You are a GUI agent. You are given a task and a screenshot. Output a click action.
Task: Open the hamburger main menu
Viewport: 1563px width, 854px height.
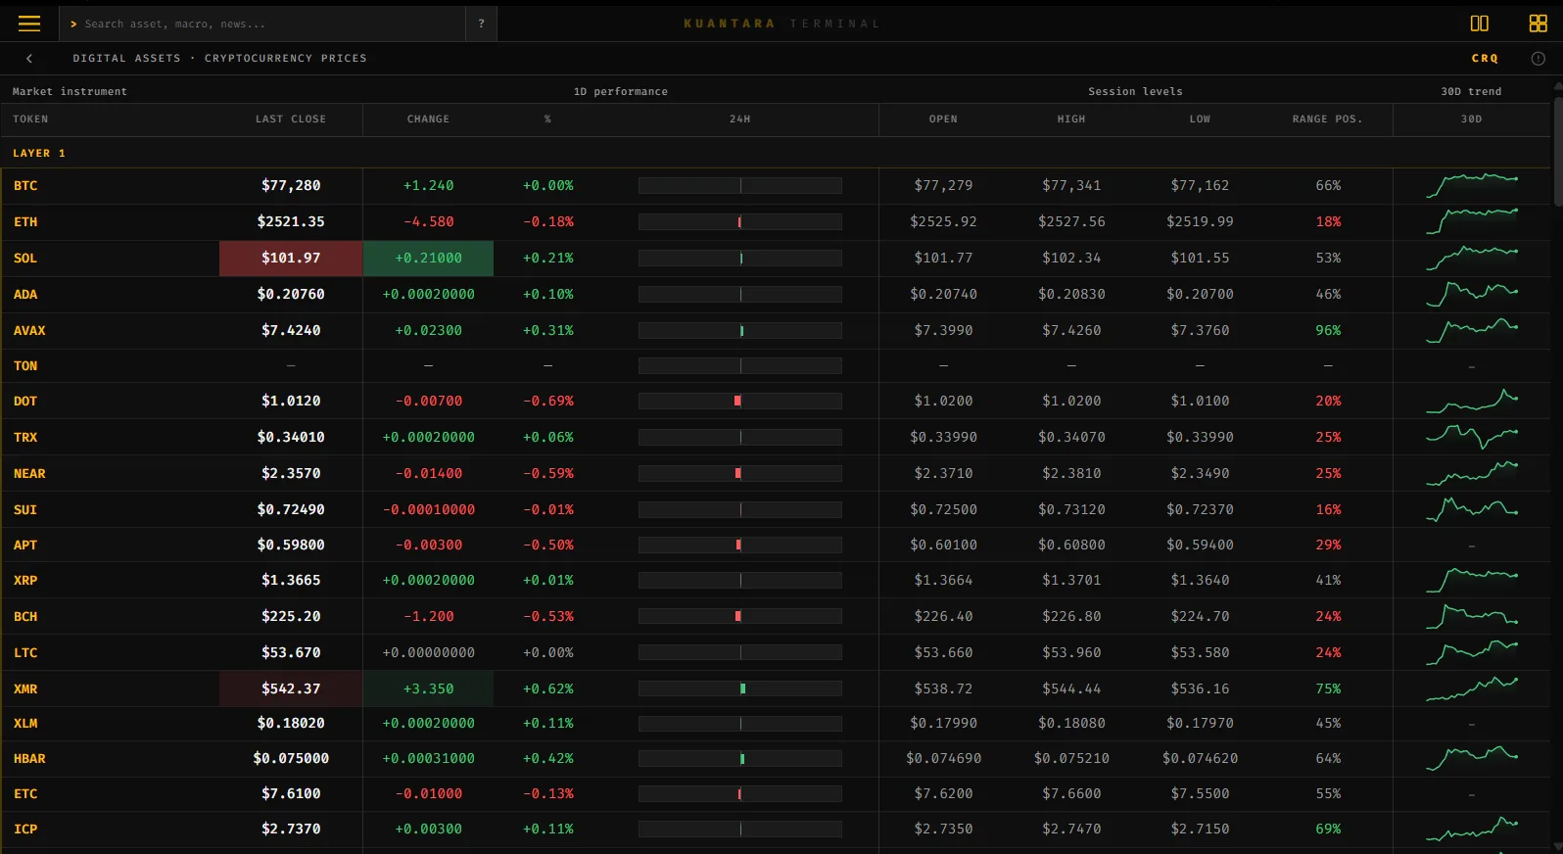point(29,24)
